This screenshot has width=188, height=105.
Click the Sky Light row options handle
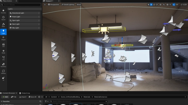(39, 28)
